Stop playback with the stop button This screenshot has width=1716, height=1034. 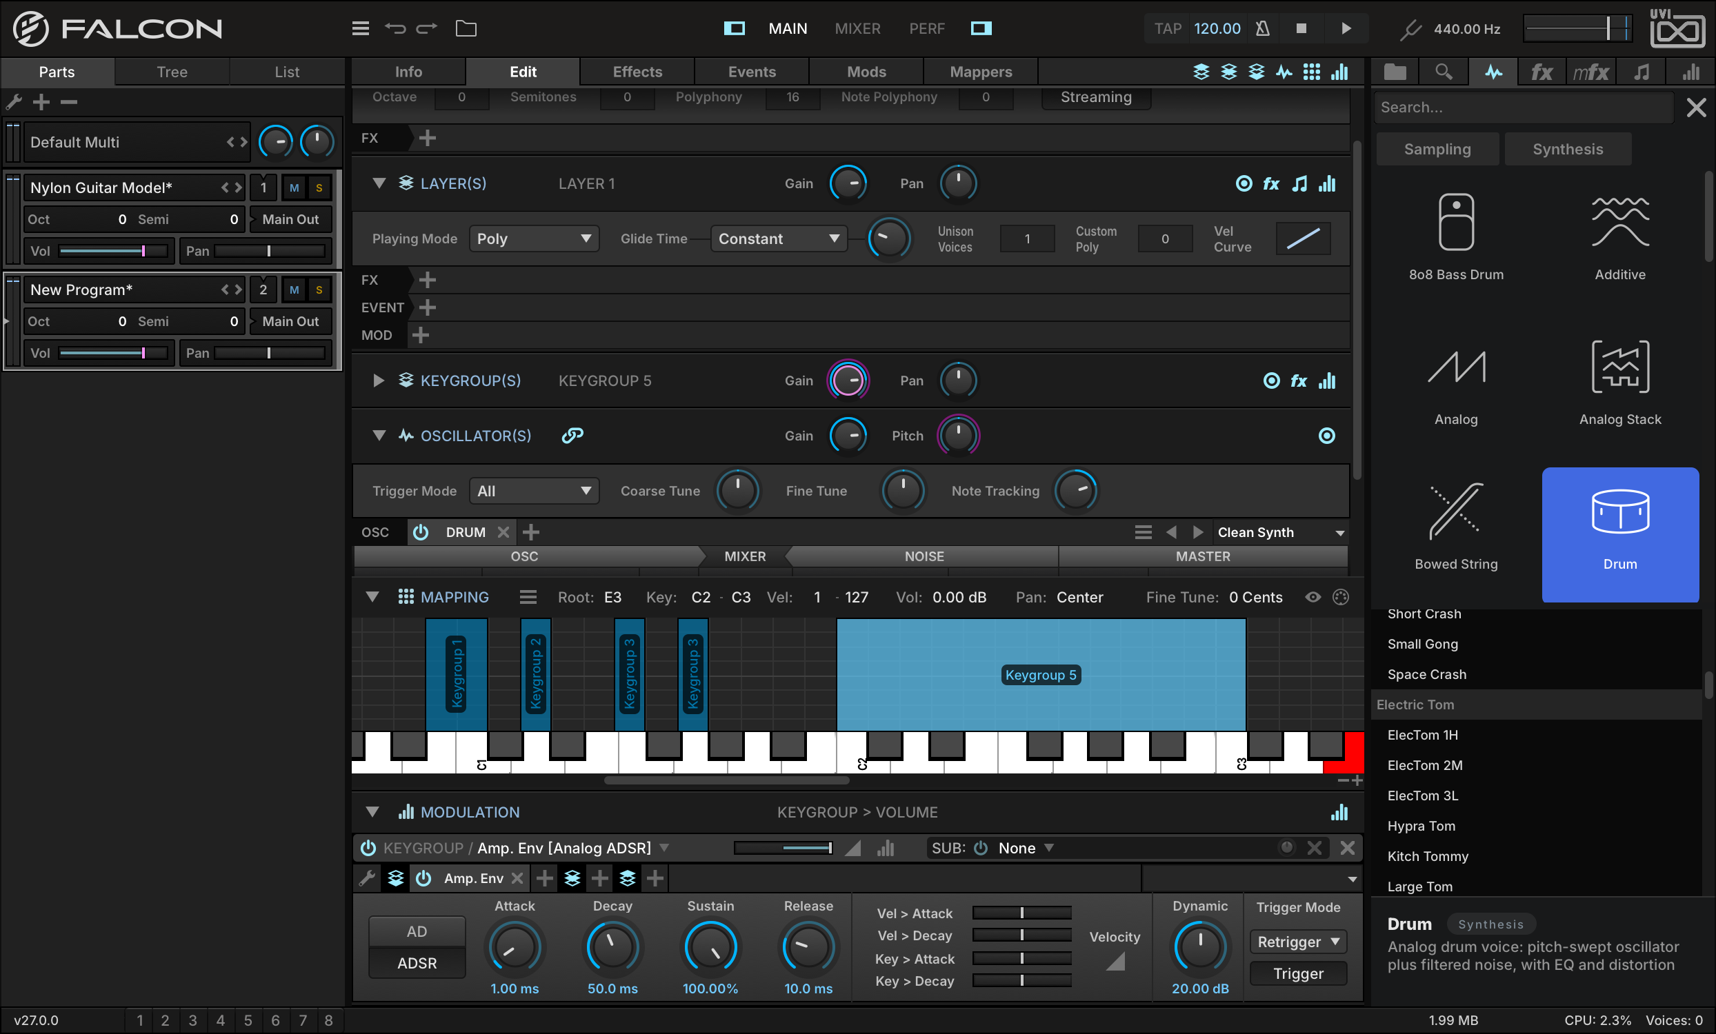[1301, 28]
